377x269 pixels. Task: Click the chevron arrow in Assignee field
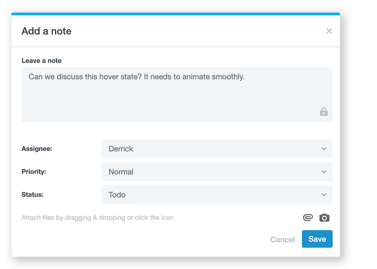coord(324,149)
